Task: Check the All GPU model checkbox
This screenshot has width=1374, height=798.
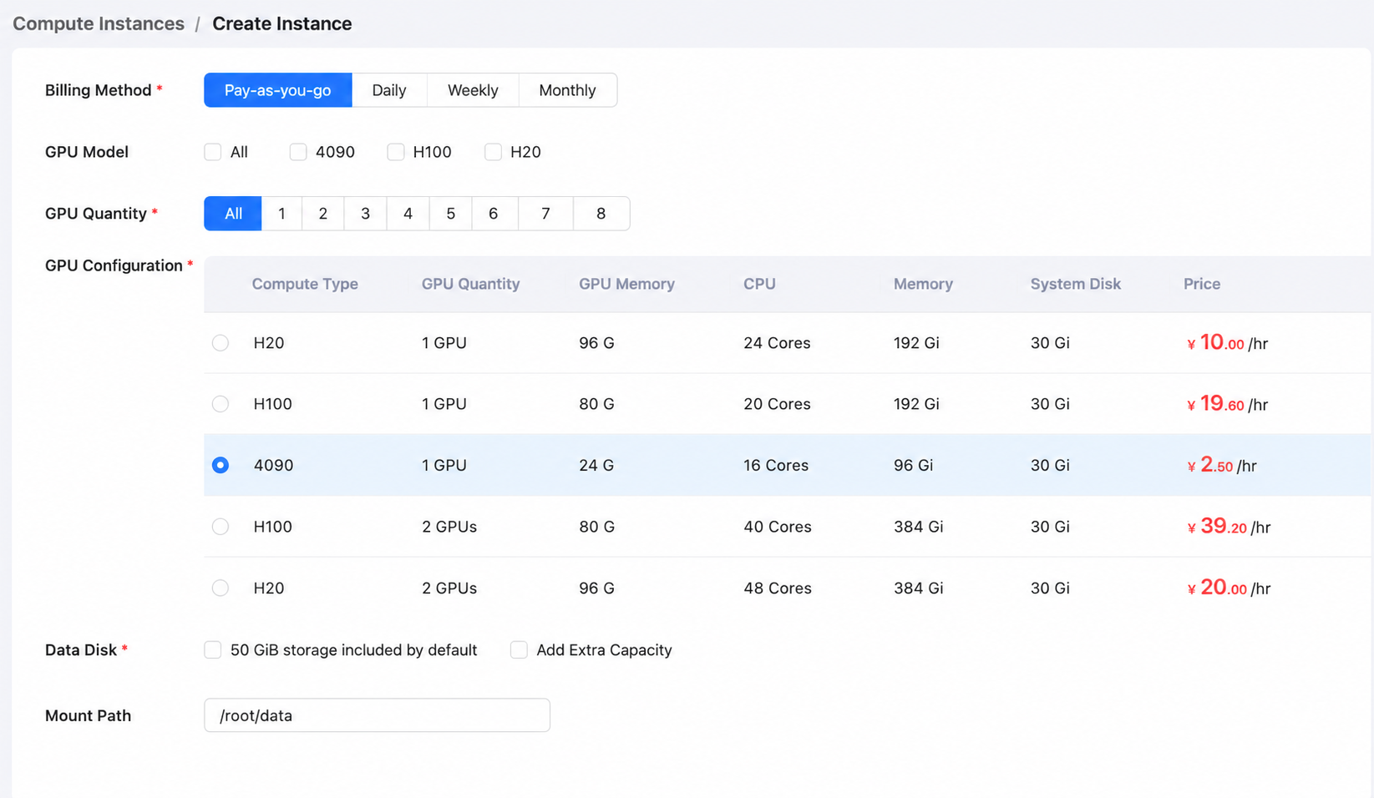Action: coord(213,152)
